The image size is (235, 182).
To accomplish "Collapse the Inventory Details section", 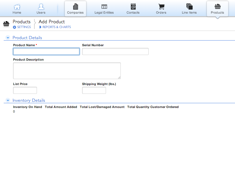I will coord(8,100).
